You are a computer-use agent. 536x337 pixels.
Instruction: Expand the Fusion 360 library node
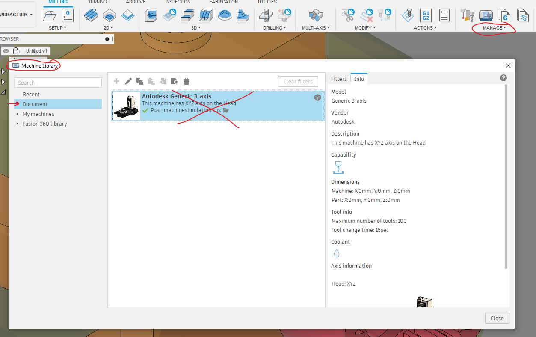tap(18, 124)
